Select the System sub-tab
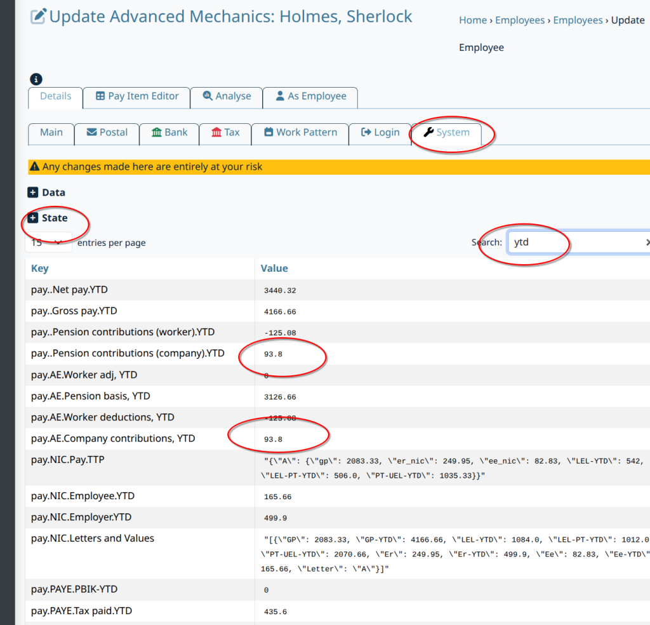Image resolution: width=650 pixels, height=625 pixels. point(446,133)
